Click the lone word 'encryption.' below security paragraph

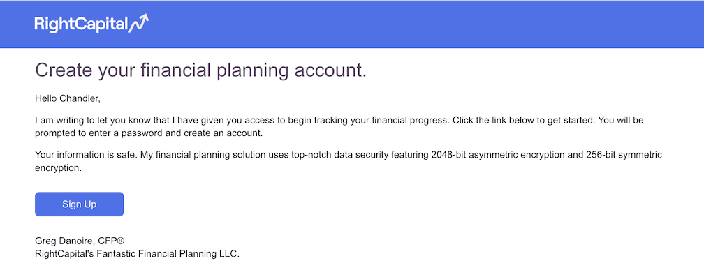(x=58, y=170)
